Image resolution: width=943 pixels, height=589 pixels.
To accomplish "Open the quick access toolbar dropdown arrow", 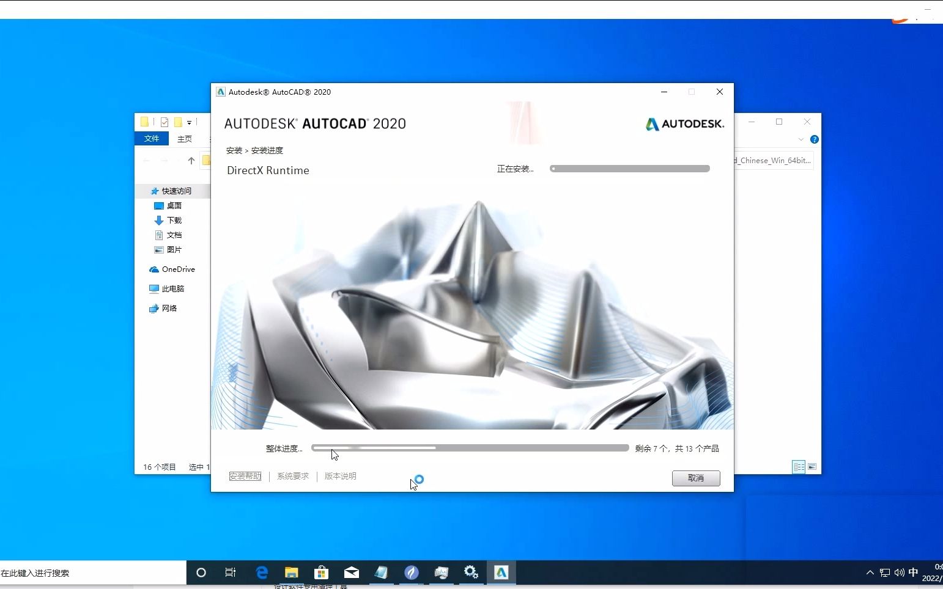I will (x=189, y=122).
